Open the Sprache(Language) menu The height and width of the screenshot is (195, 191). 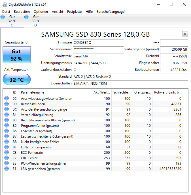pyautogui.click(x=111, y=12)
